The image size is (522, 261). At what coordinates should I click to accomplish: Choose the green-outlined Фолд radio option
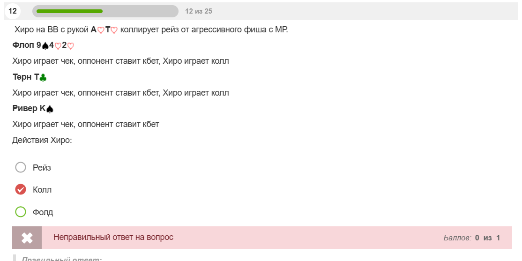click(21, 212)
